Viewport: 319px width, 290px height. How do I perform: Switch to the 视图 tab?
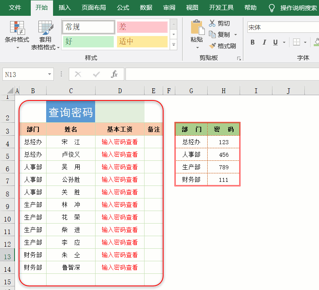[x=192, y=8]
